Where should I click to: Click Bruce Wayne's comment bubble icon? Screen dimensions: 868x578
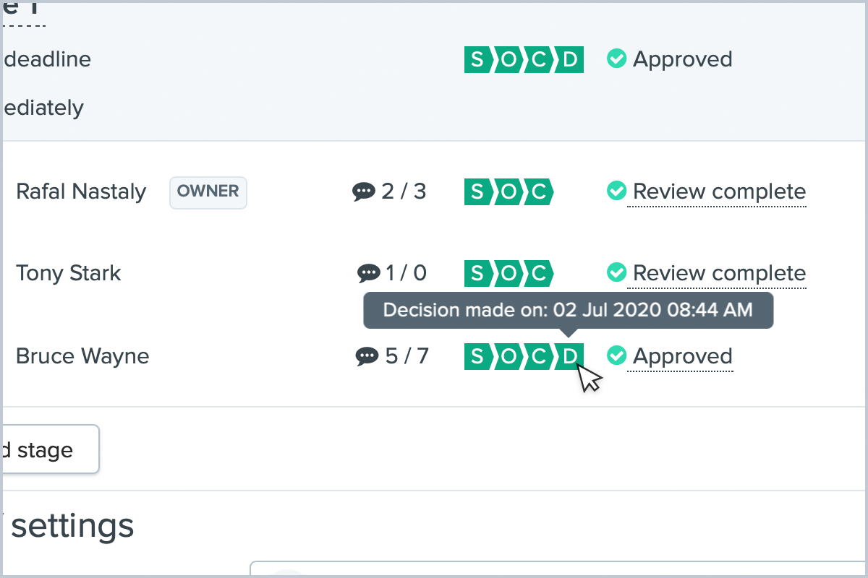click(367, 356)
